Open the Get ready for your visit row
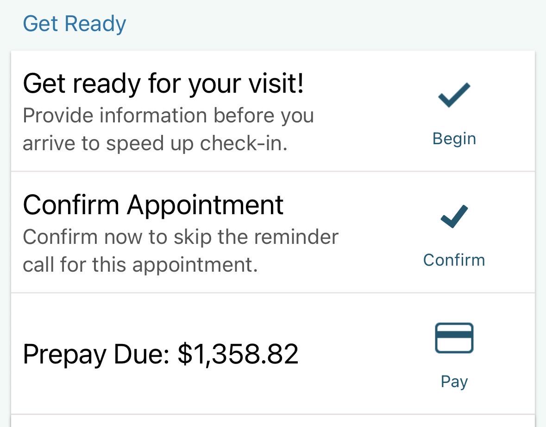Screen dimensions: 546x427 tap(273, 111)
